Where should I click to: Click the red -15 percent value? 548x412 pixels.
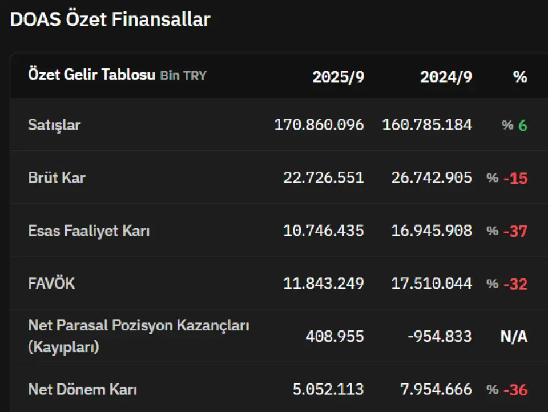point(515,179)
